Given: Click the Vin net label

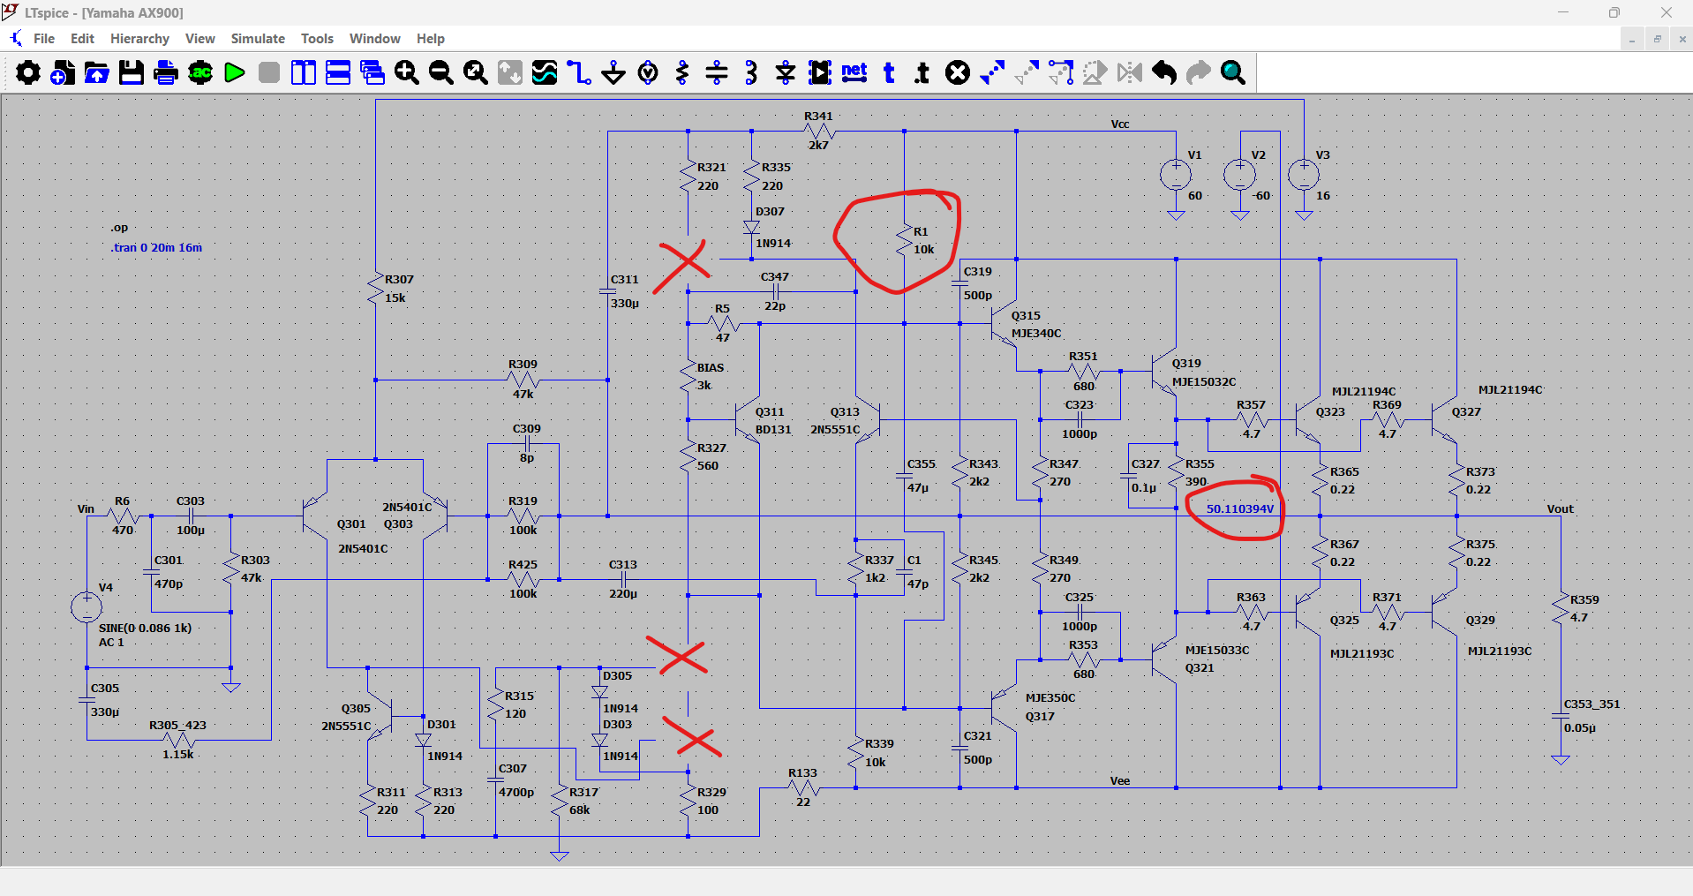Looking at the screenshot, I should [x=86, y=509].
